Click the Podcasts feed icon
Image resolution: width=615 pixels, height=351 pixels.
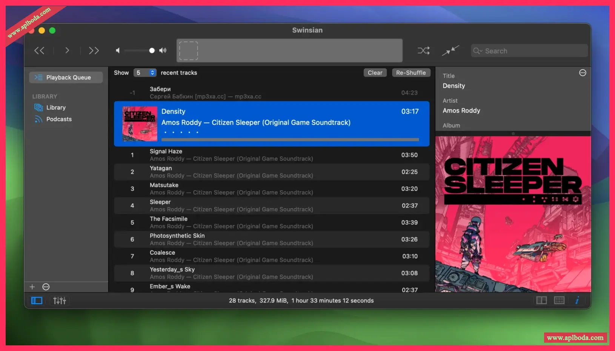(x=38, y=119)
